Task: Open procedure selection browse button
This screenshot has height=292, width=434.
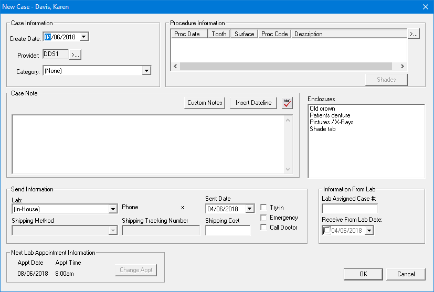Action: coord(414,34)
